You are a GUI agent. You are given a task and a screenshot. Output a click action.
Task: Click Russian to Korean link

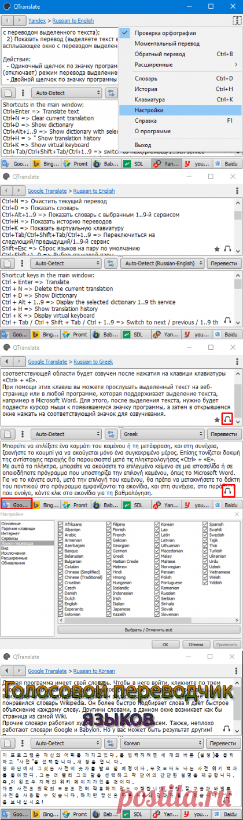coord(94,671)
